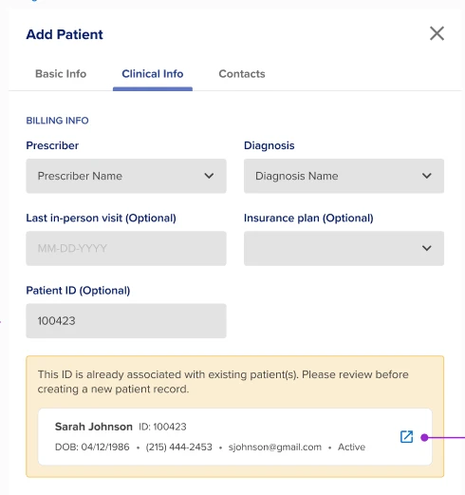Switch to the Contacts tab
Viewport: 465px width, 495px height.
click(242, 74)
